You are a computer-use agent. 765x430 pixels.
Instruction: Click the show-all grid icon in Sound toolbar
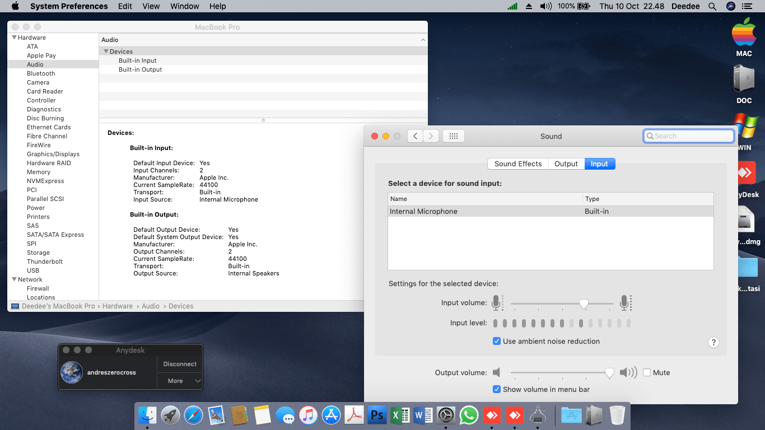tap(454, 136)
